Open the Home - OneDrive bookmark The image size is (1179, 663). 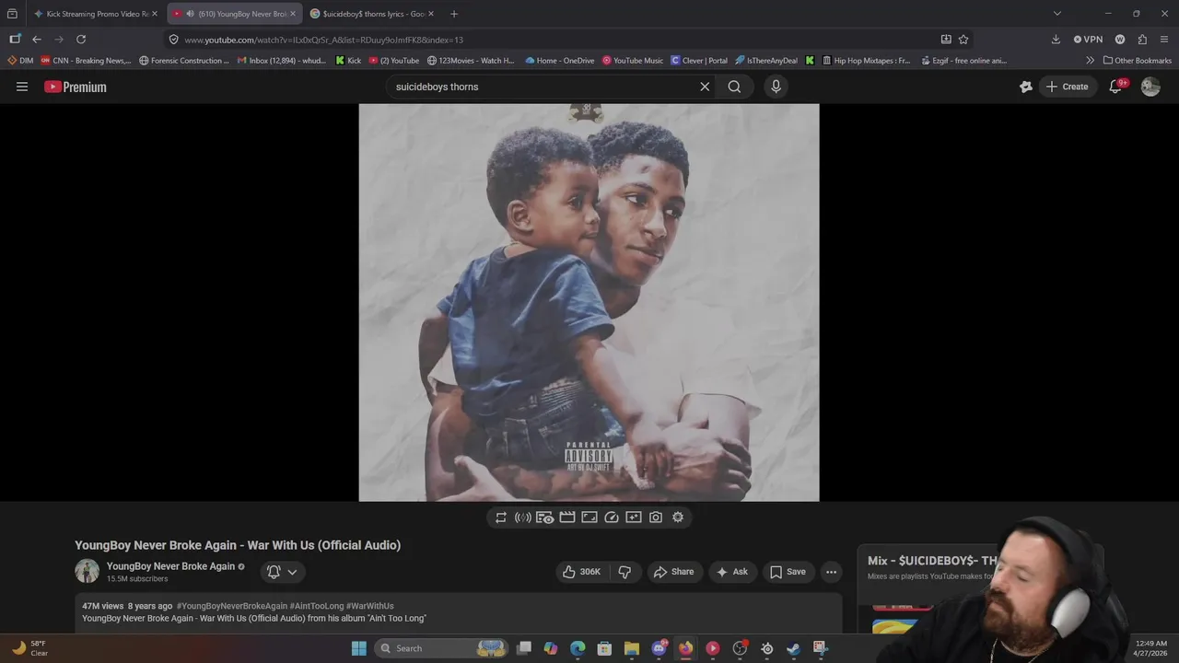click(560, 61)
